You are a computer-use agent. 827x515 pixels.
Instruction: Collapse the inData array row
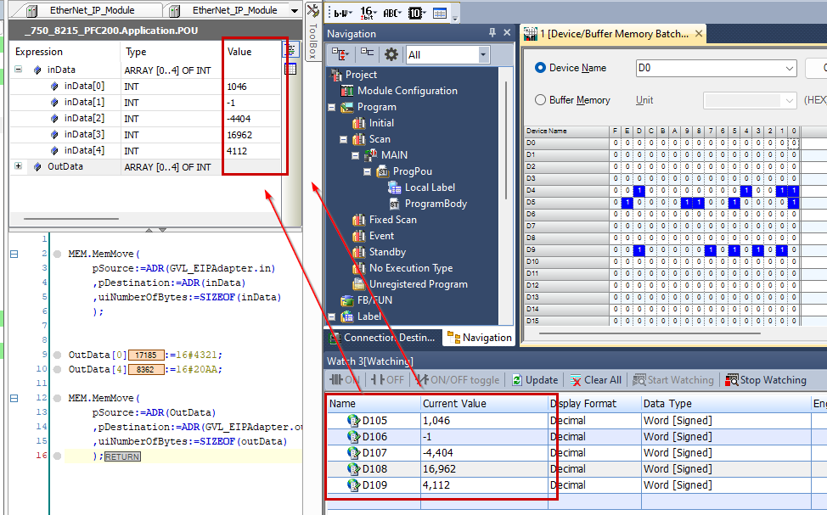click(x=19, y=70)
